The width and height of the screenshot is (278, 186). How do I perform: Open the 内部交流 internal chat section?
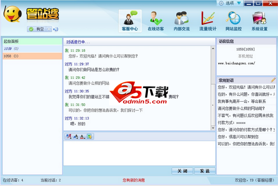[182, 21]
